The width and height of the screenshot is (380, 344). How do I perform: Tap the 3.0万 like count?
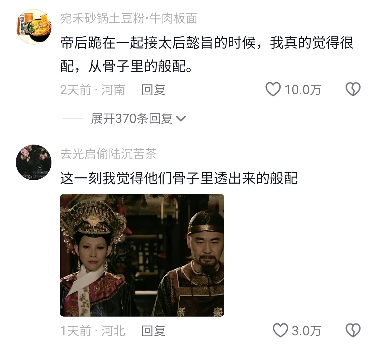click(306, 331)
